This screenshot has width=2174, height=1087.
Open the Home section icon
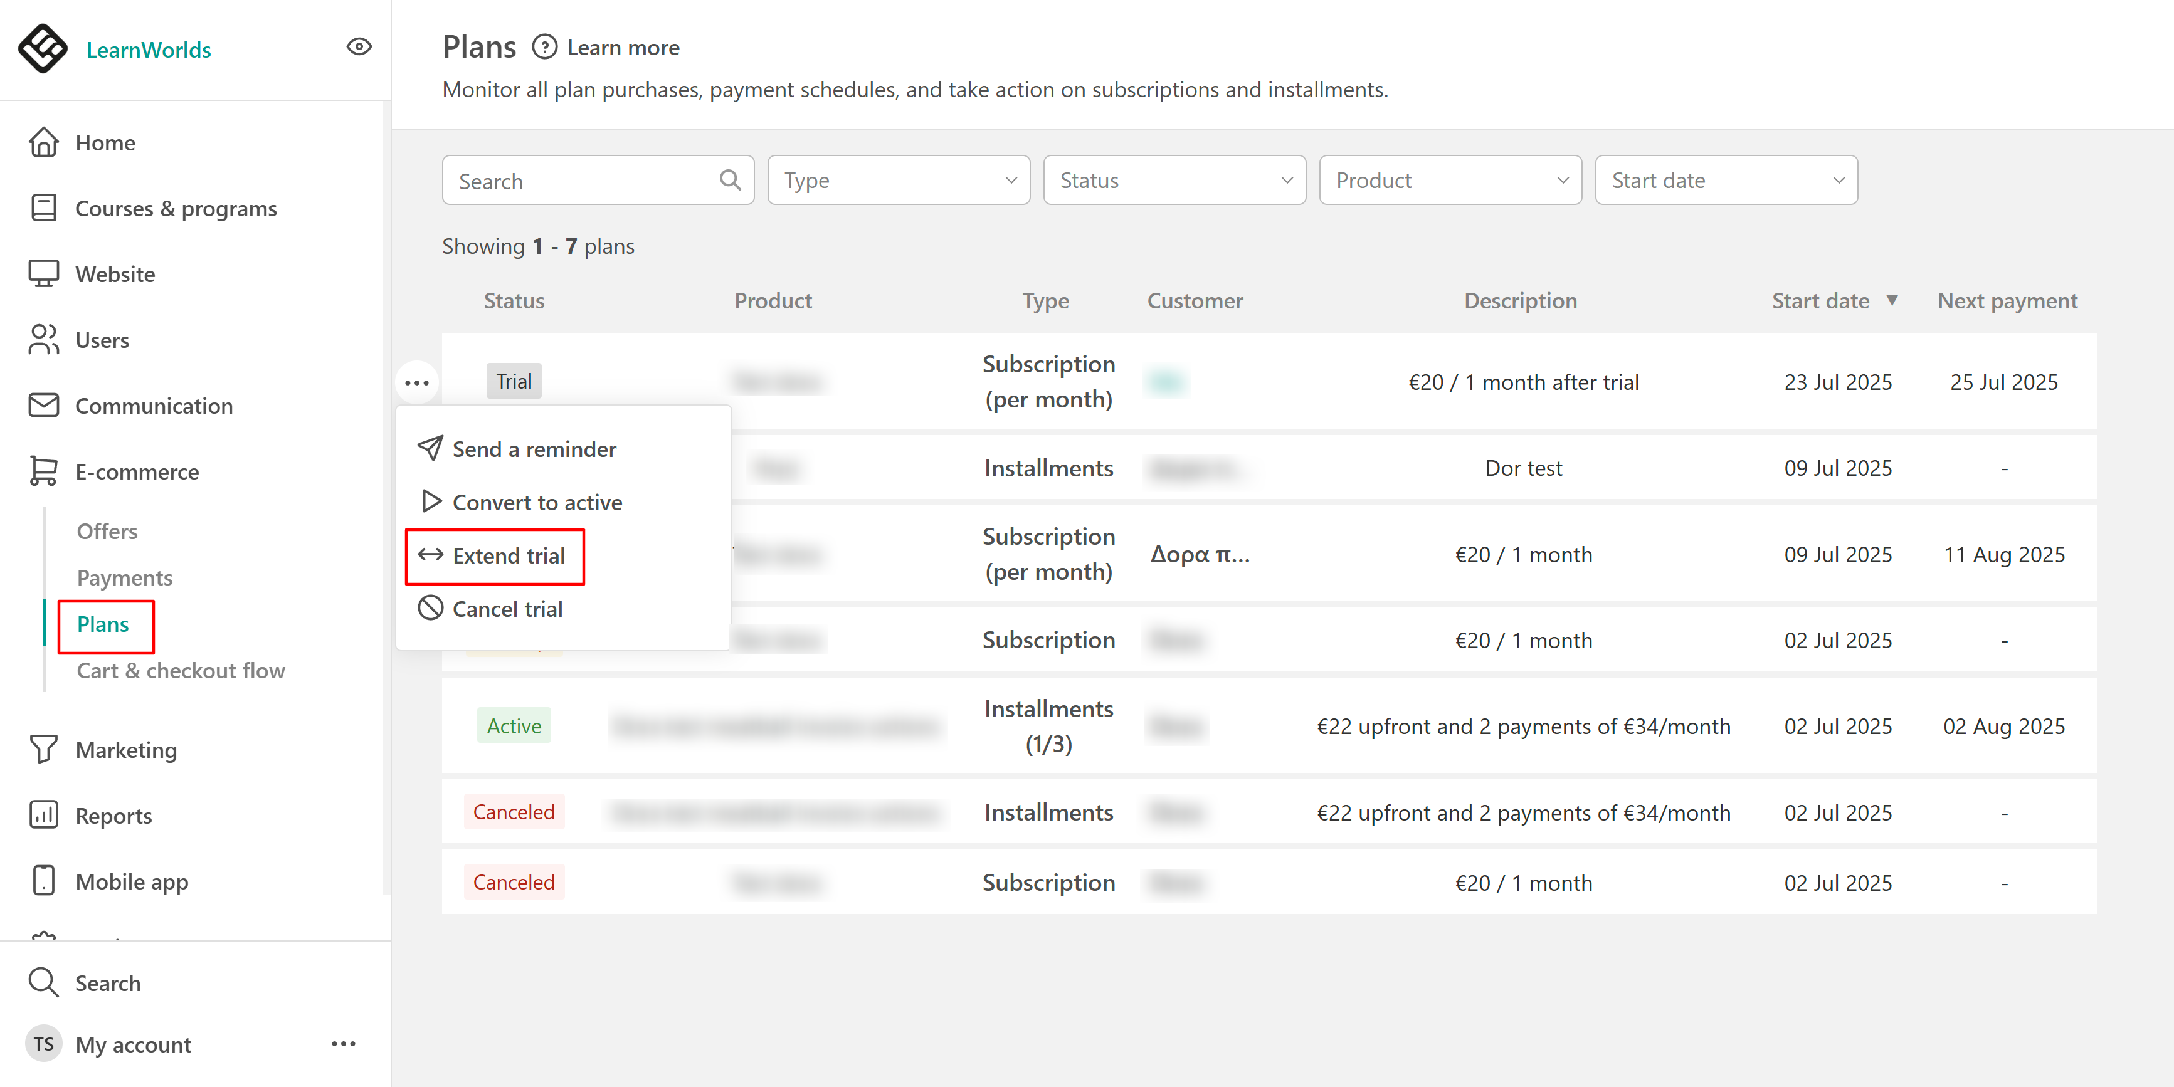(43, 142)
